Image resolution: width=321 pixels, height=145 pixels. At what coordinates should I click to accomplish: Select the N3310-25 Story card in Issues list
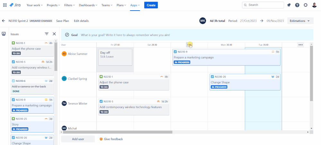pyautogui.click(x=32, y=124)
